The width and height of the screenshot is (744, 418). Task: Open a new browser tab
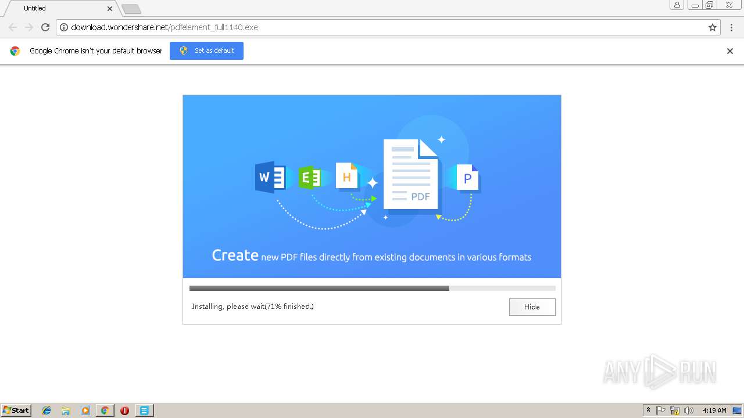131,9
